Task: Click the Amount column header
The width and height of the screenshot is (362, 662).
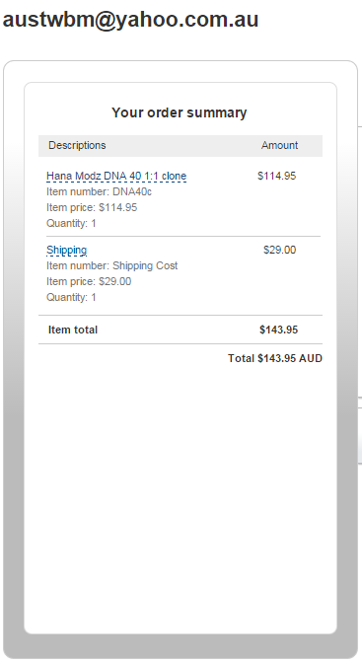Action: click(279, 145)
